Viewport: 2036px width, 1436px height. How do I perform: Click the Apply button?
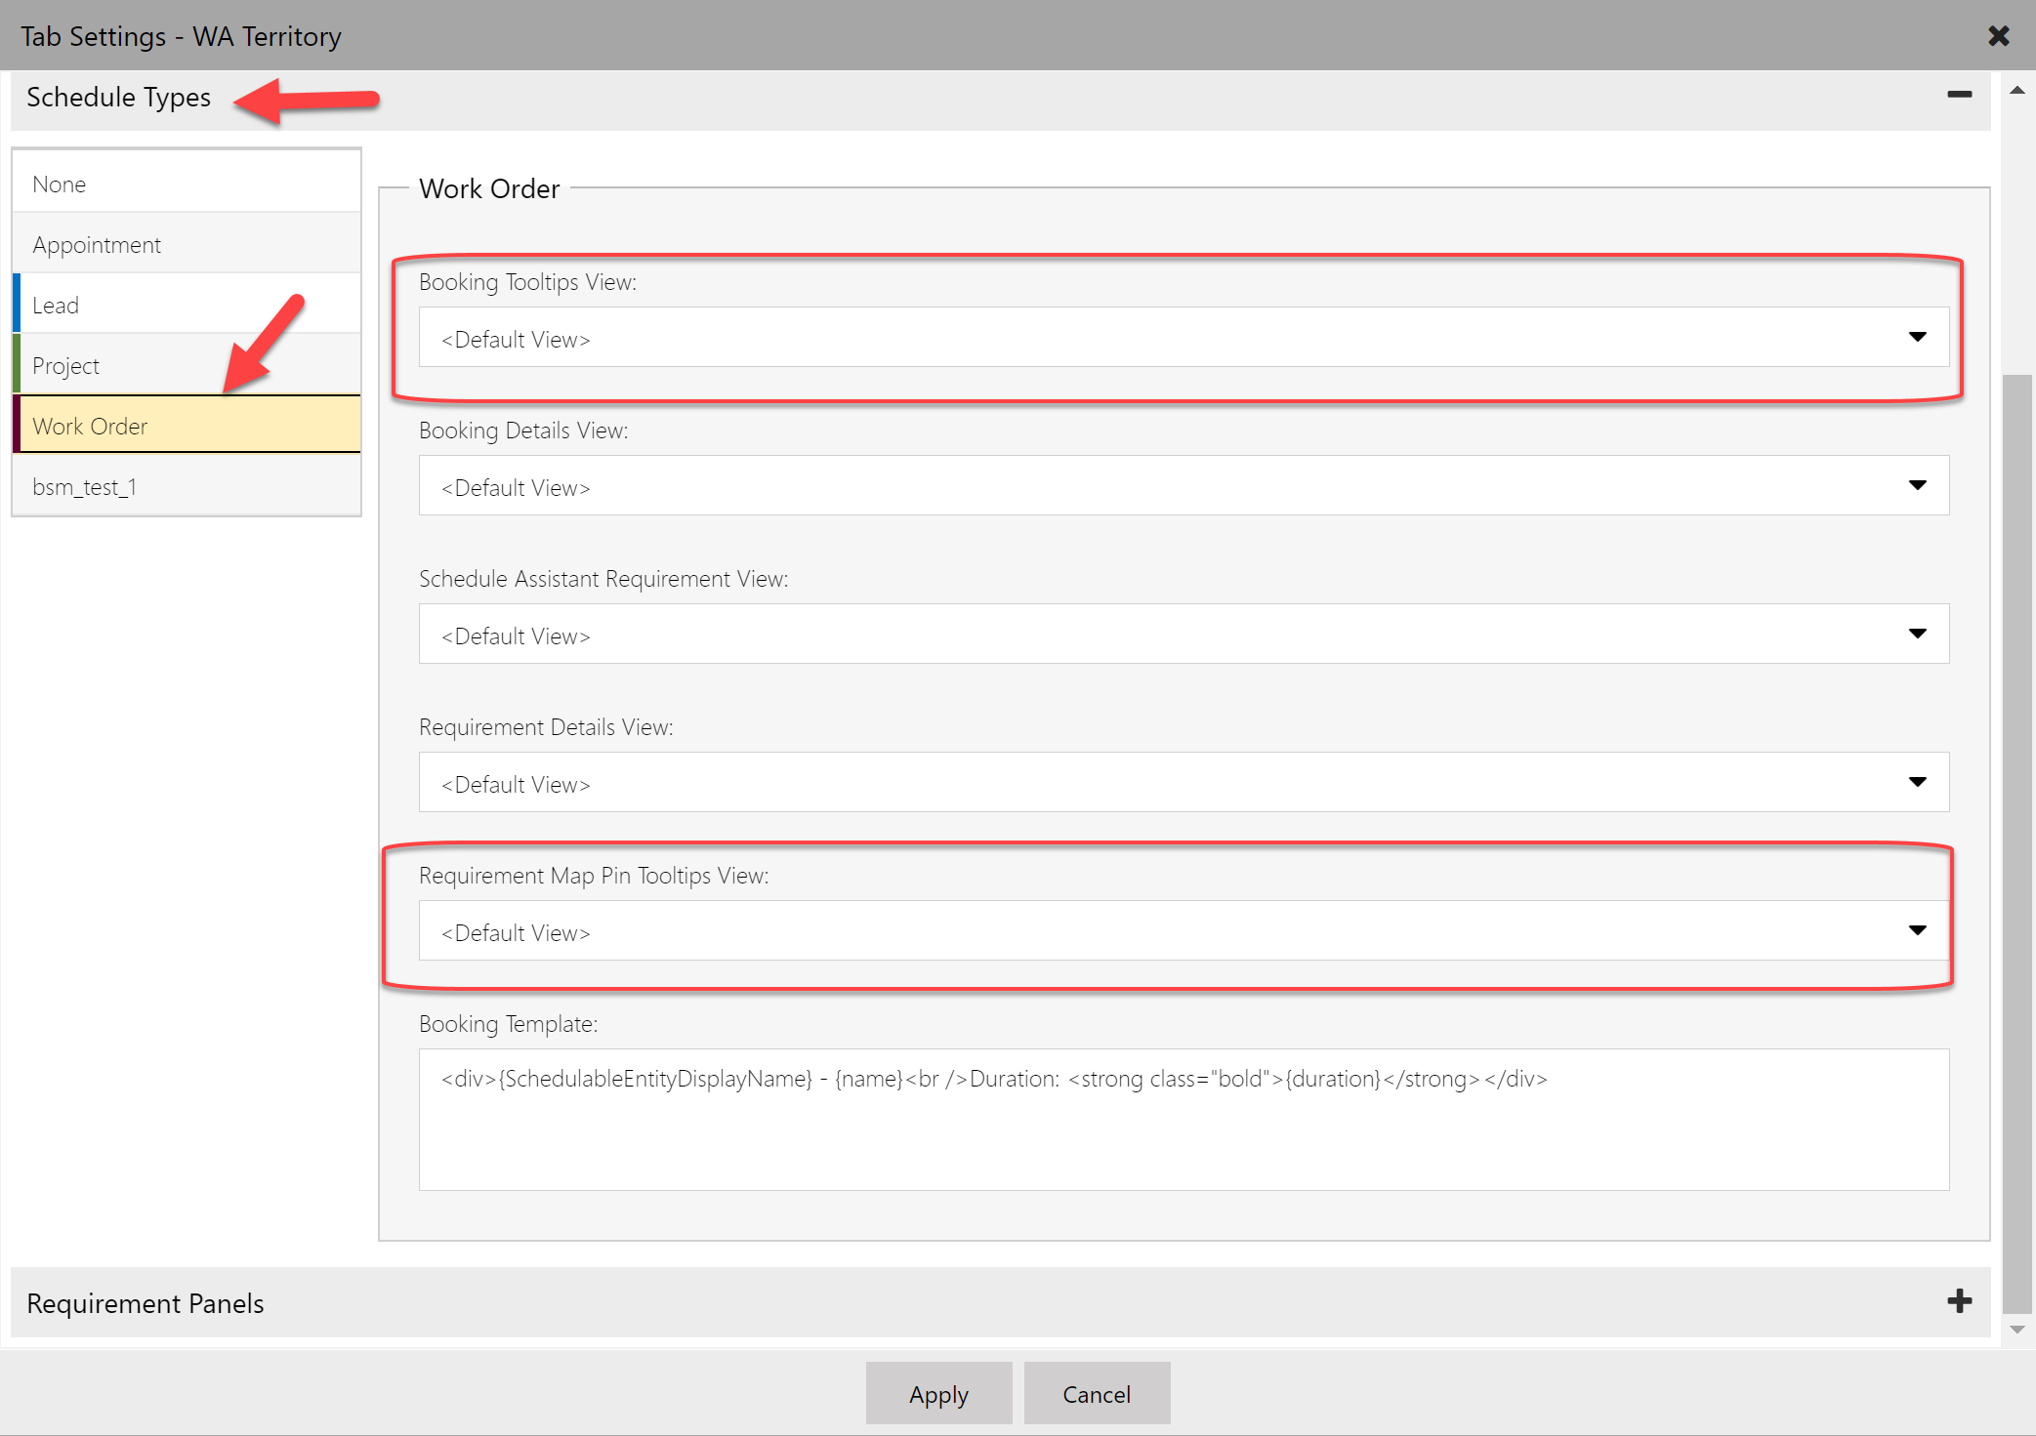[938, 1393]
